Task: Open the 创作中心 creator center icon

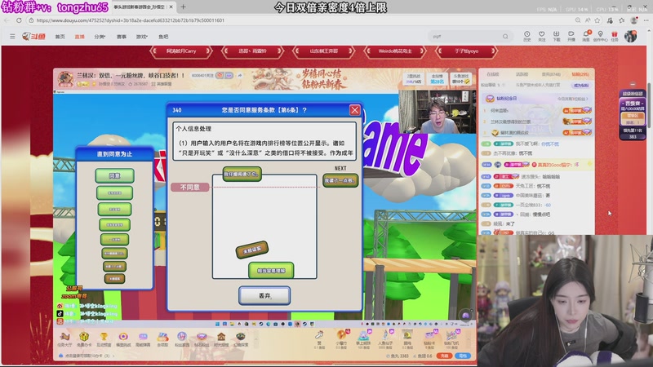Action: click(600, 36)
